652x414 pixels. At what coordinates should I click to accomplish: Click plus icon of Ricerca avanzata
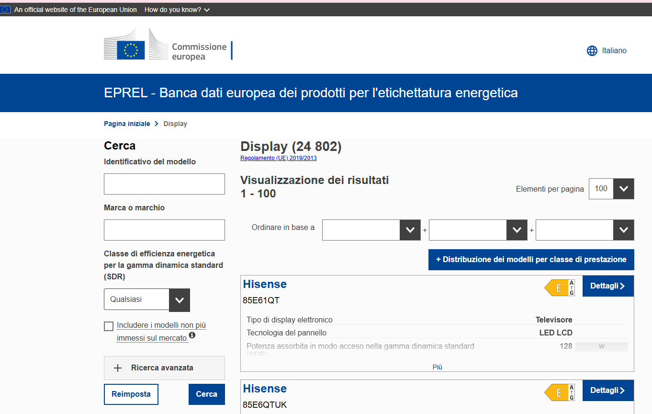click(x=118, y=368)
